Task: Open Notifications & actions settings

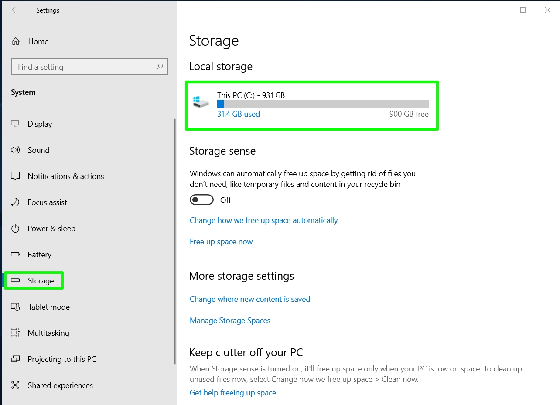Action: 66,176
